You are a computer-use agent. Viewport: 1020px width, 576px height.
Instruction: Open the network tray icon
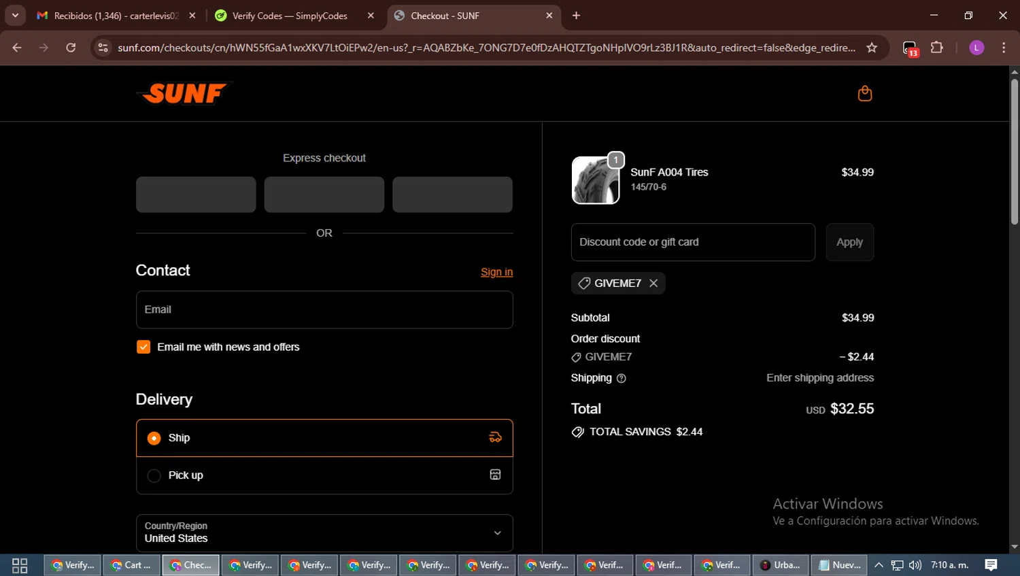tap(897, 565)
